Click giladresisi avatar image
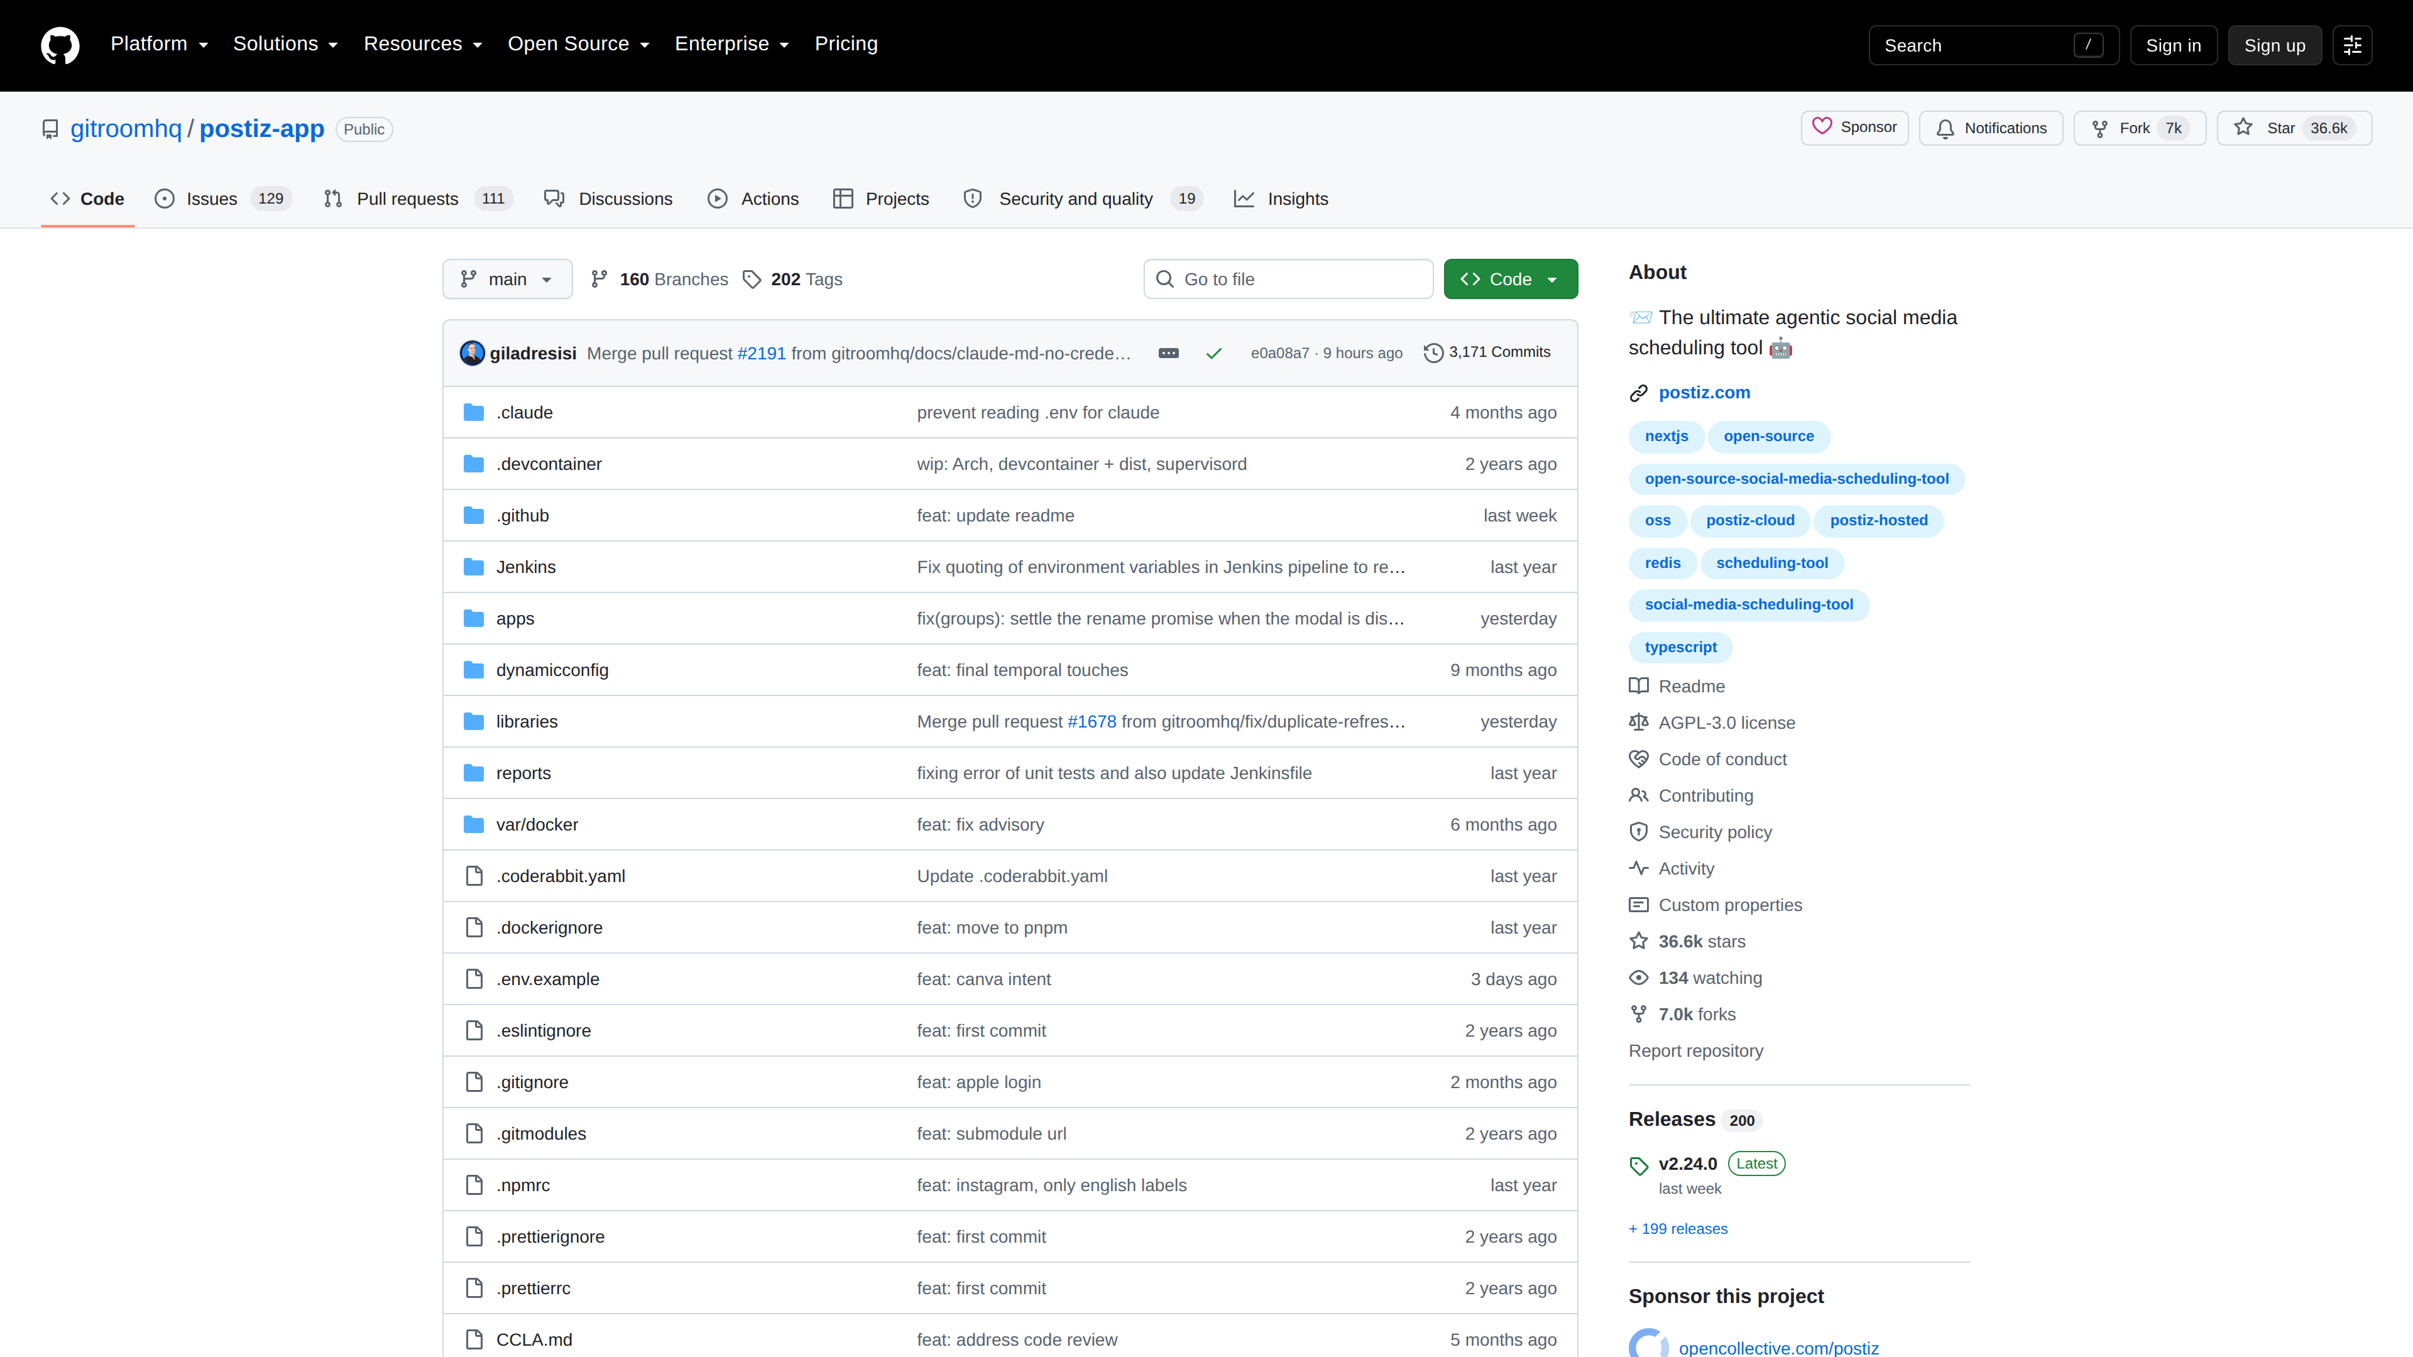Image resolution: width=2413 pixels, height=1357 pixels. click(x=472, y=353)
